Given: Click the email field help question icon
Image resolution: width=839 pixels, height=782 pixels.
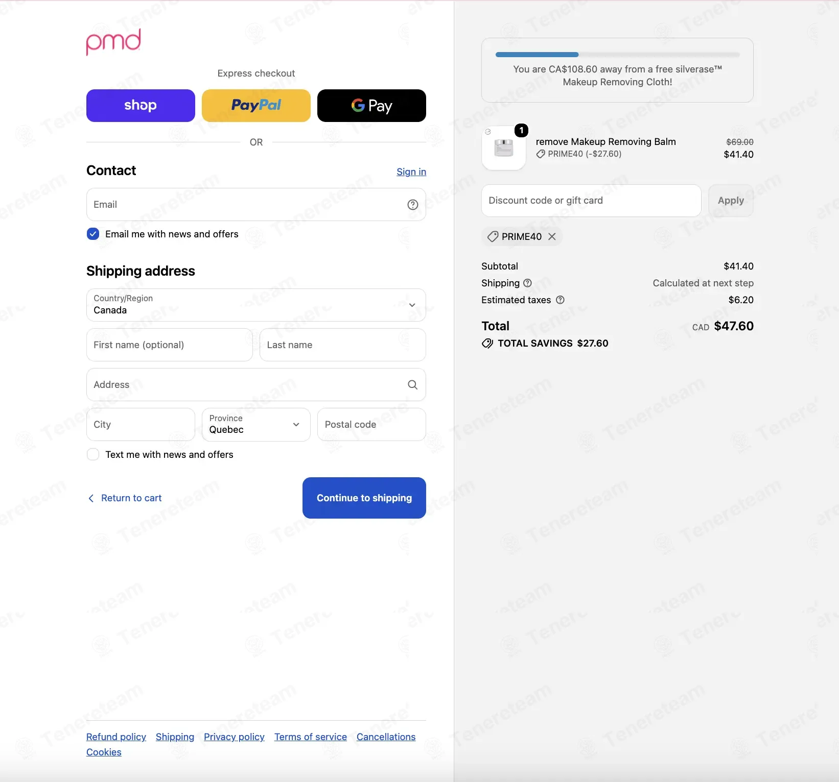Looking at the screenshot, I should [x=412, y=205].
